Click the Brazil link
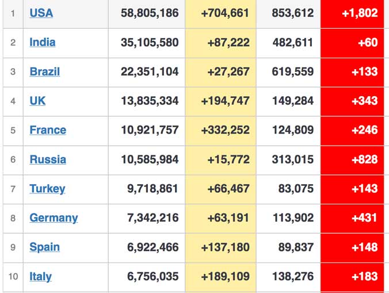This screenshot has width=389, height=293. point(44,71)
